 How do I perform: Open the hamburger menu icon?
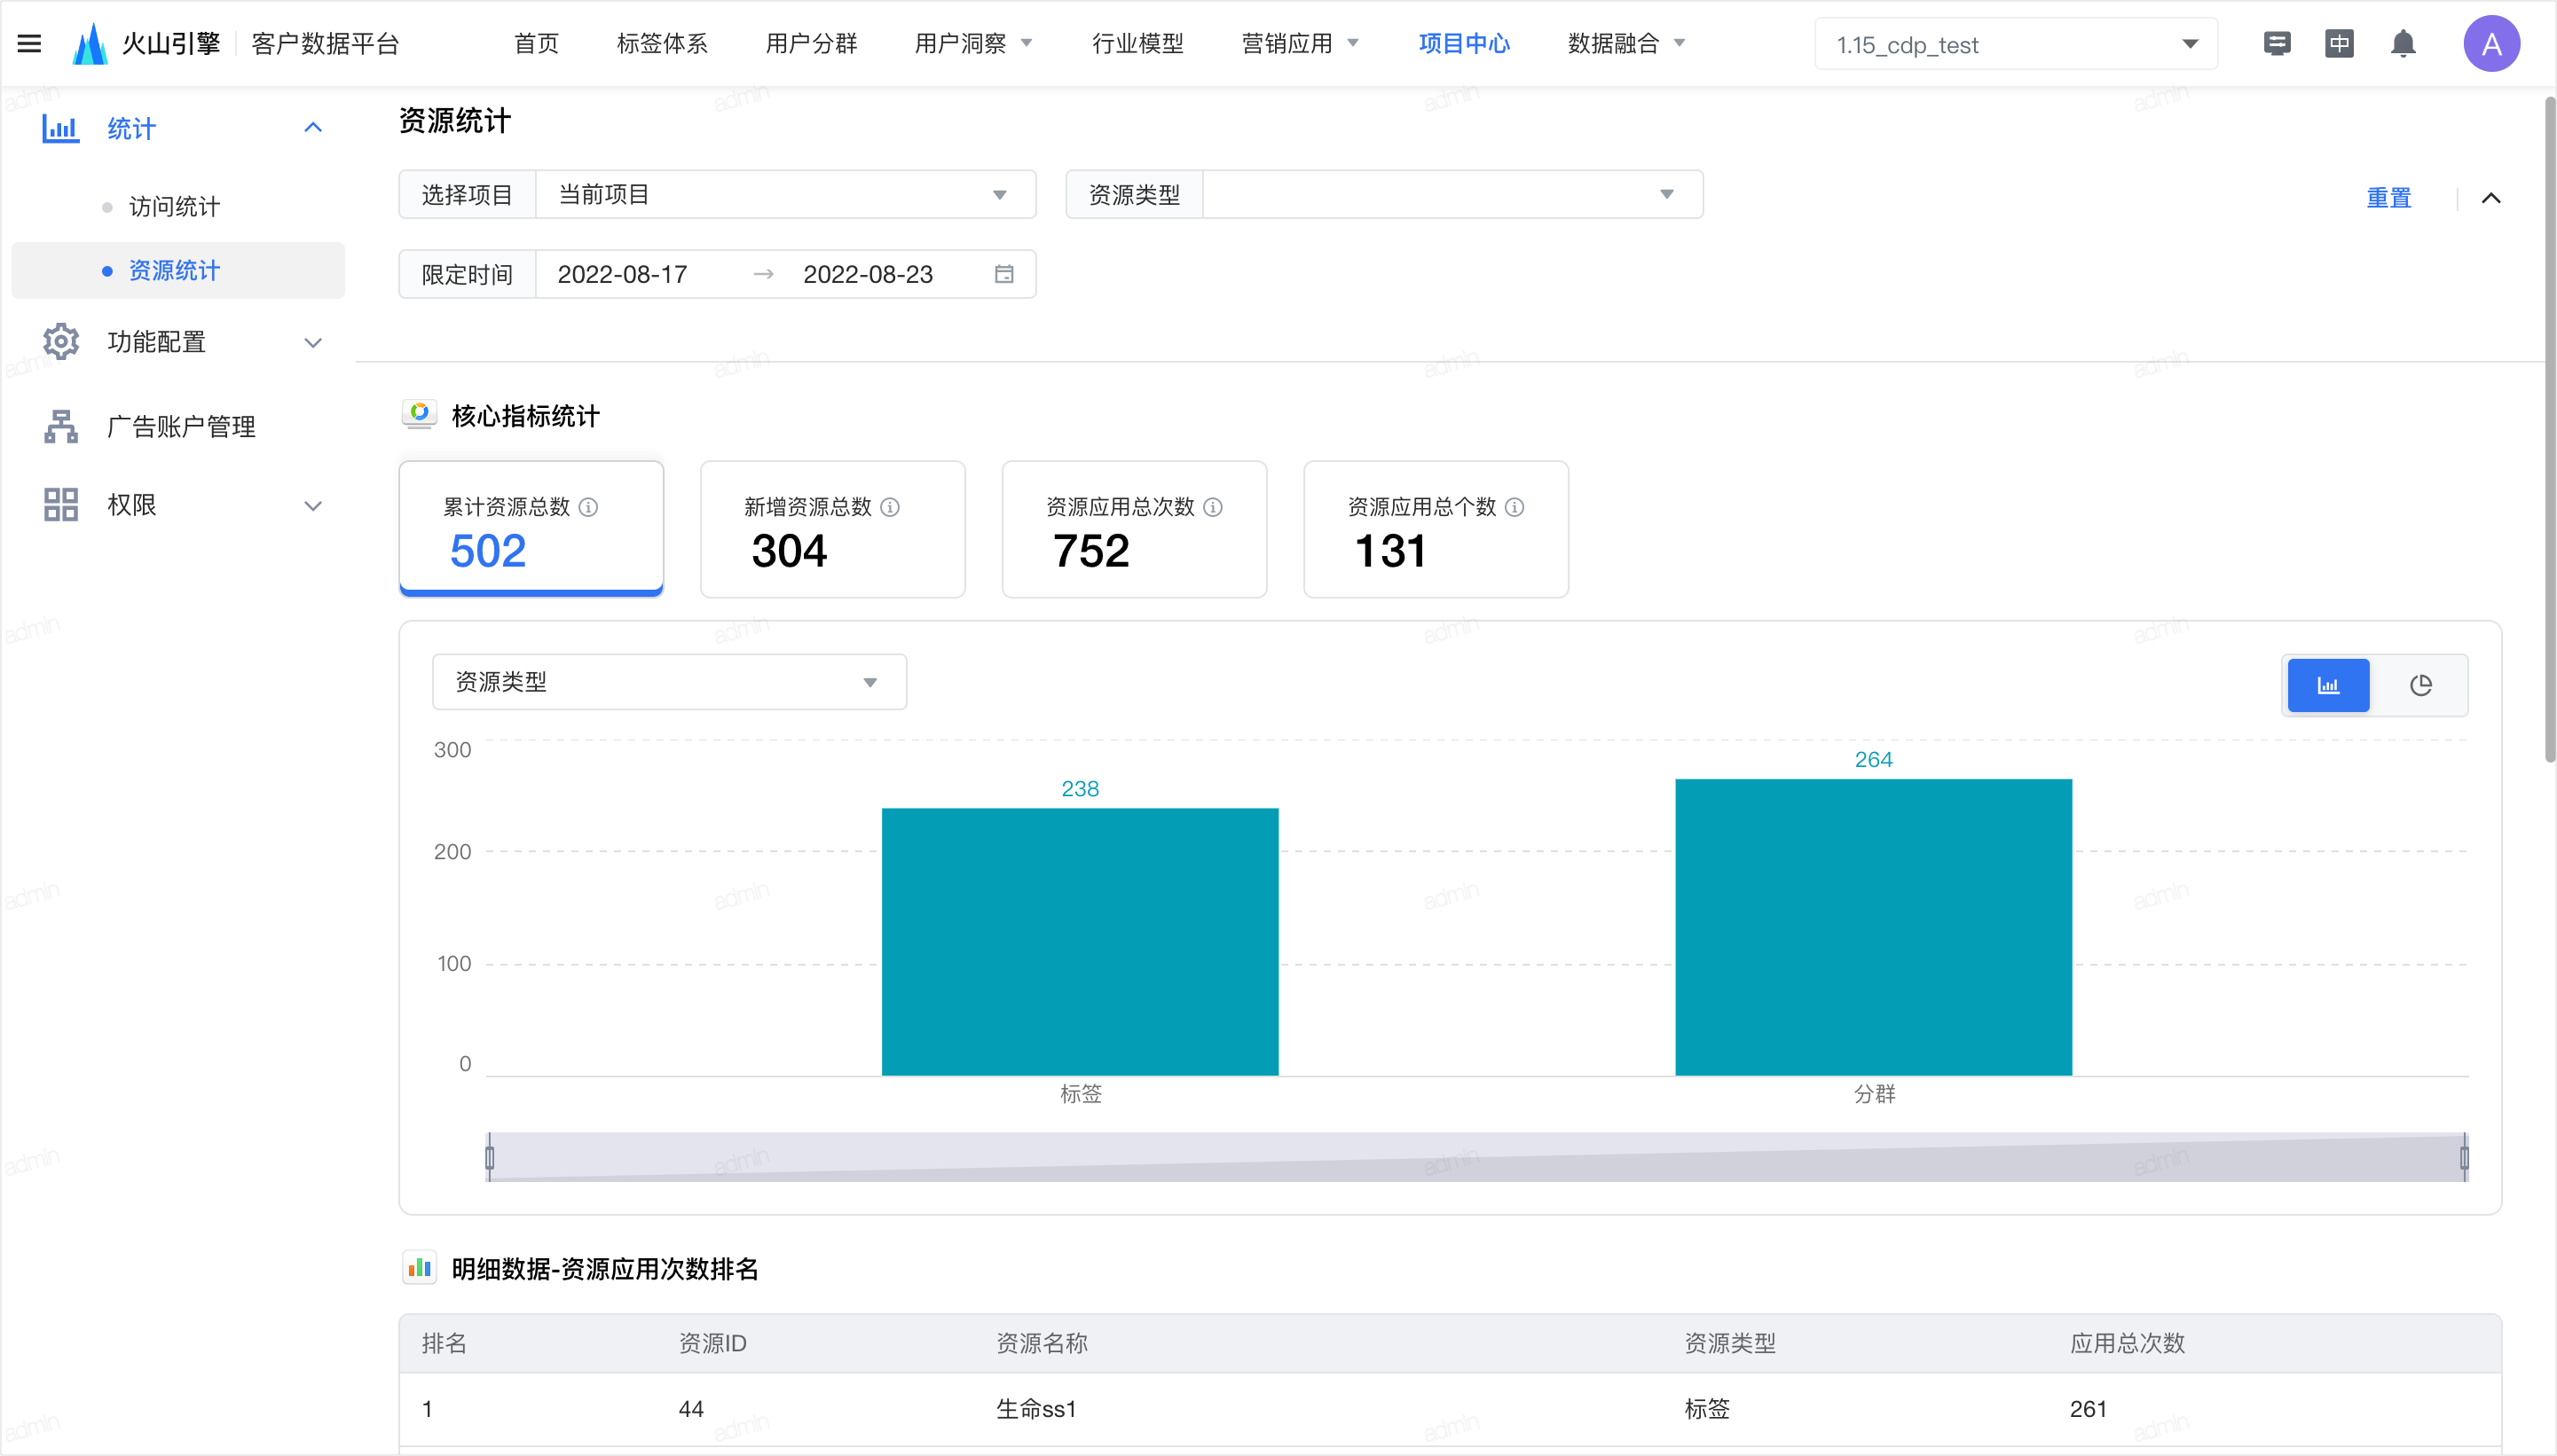coord(30,43)
